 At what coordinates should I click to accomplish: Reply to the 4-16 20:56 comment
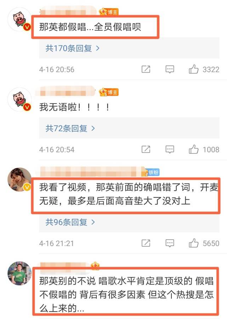[170, 69]
